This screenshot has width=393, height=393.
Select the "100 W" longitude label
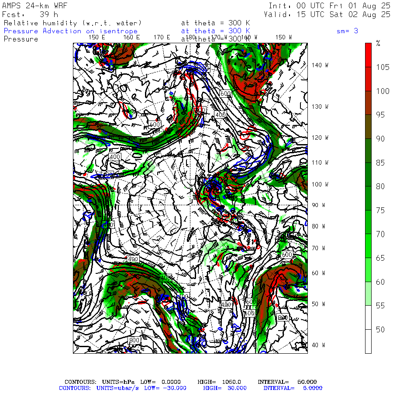(x=320, y=184)
